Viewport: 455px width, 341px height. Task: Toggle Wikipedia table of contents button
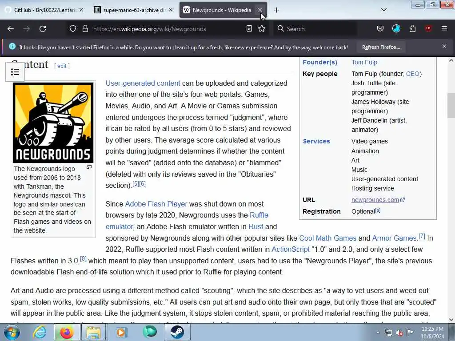[x=15, y=72]
